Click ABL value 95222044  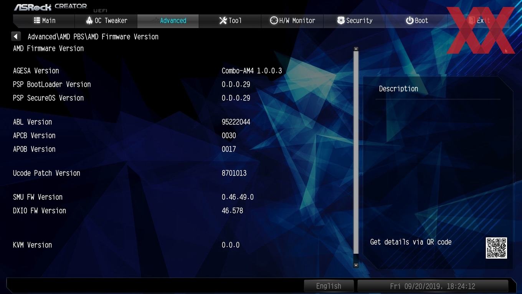[236, 122]
